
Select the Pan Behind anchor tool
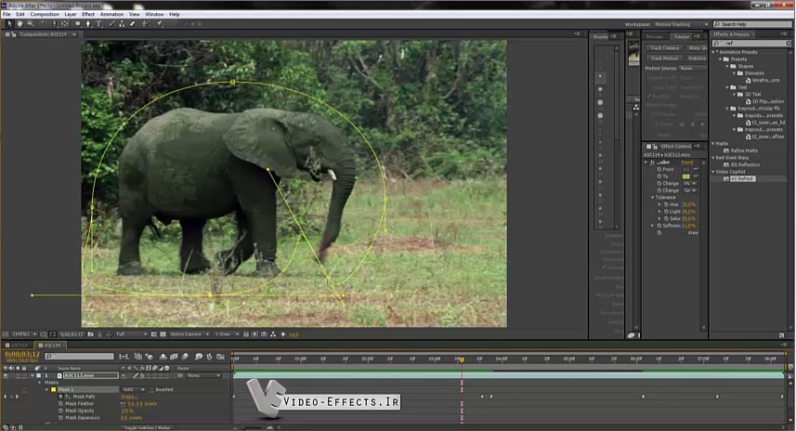64,24
